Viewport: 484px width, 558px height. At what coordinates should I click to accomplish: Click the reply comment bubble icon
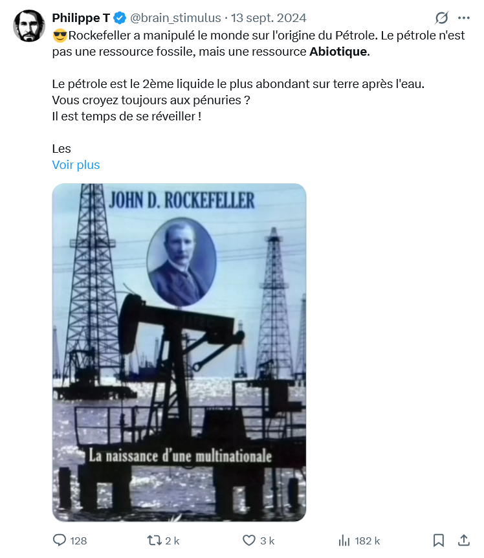pyautogui.click(x=60, y=541)
